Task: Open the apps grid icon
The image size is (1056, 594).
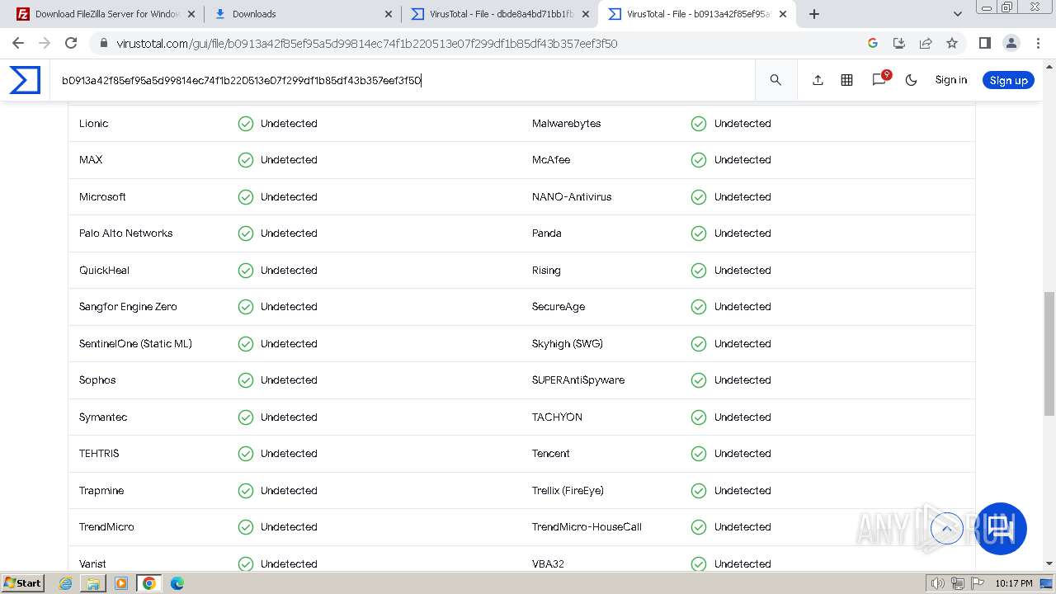Action: [x=846, y=80]
